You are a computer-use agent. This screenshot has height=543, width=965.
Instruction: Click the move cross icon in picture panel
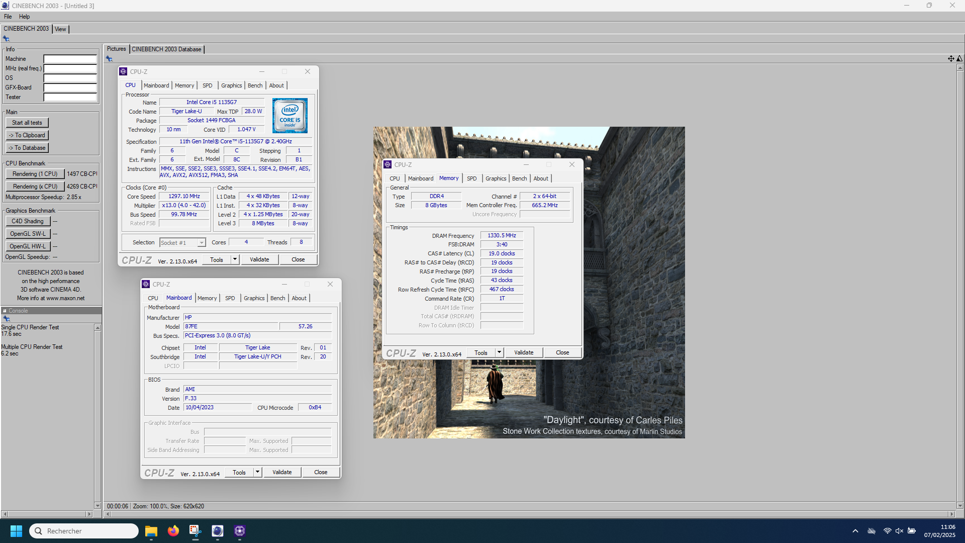click(951, 59)
